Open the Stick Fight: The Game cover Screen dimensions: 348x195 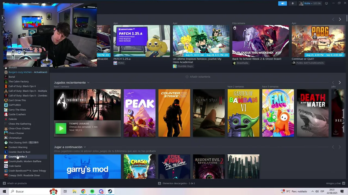pos(174,167)
